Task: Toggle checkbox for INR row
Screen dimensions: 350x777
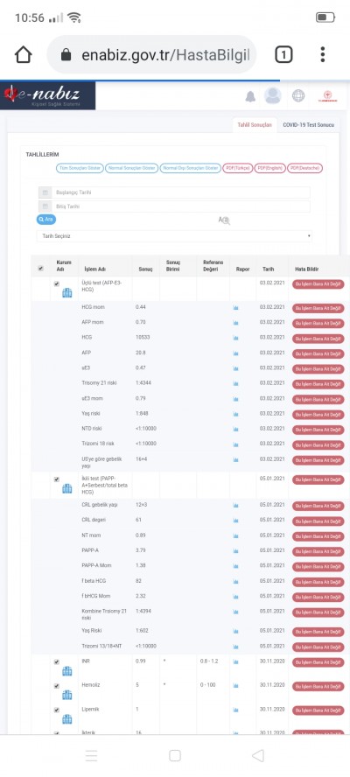Action: (57, 661)
